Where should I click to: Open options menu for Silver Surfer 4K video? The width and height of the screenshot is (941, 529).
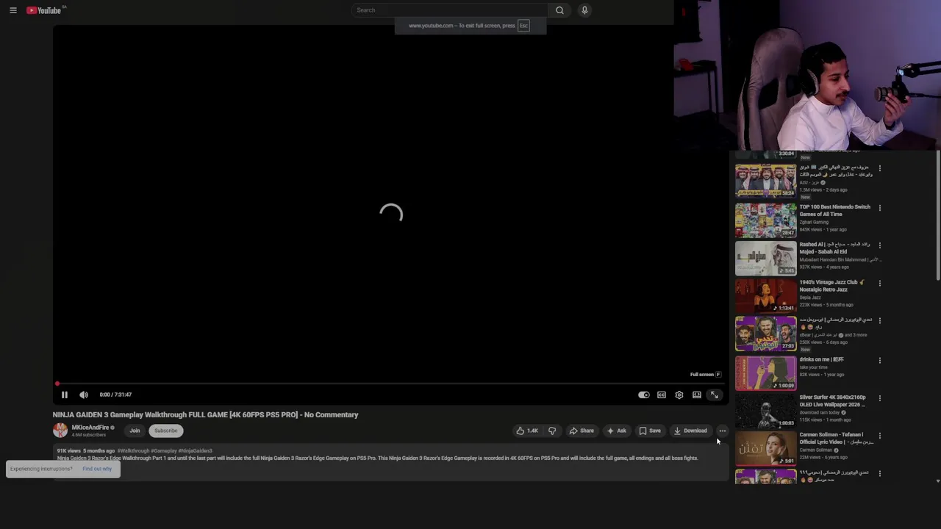tap(879, 398)
